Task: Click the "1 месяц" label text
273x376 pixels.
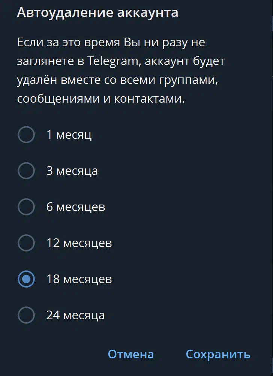Action: click(x=69, y=135)
